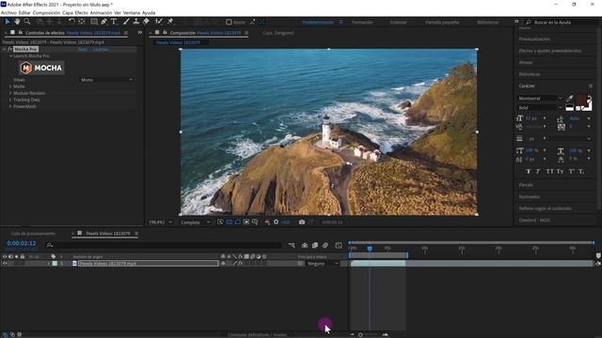Click the show channel icon in viewer
The image size is (602, 338).
coord(267,222)
